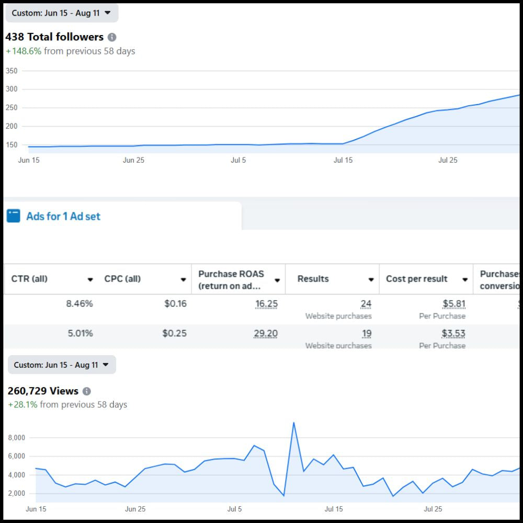523x523 pixels.
Task: Click the followers chart line at Jul 15
Action: click(343, 143)
